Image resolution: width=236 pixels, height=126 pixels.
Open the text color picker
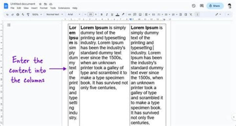(x=118, y=14)
